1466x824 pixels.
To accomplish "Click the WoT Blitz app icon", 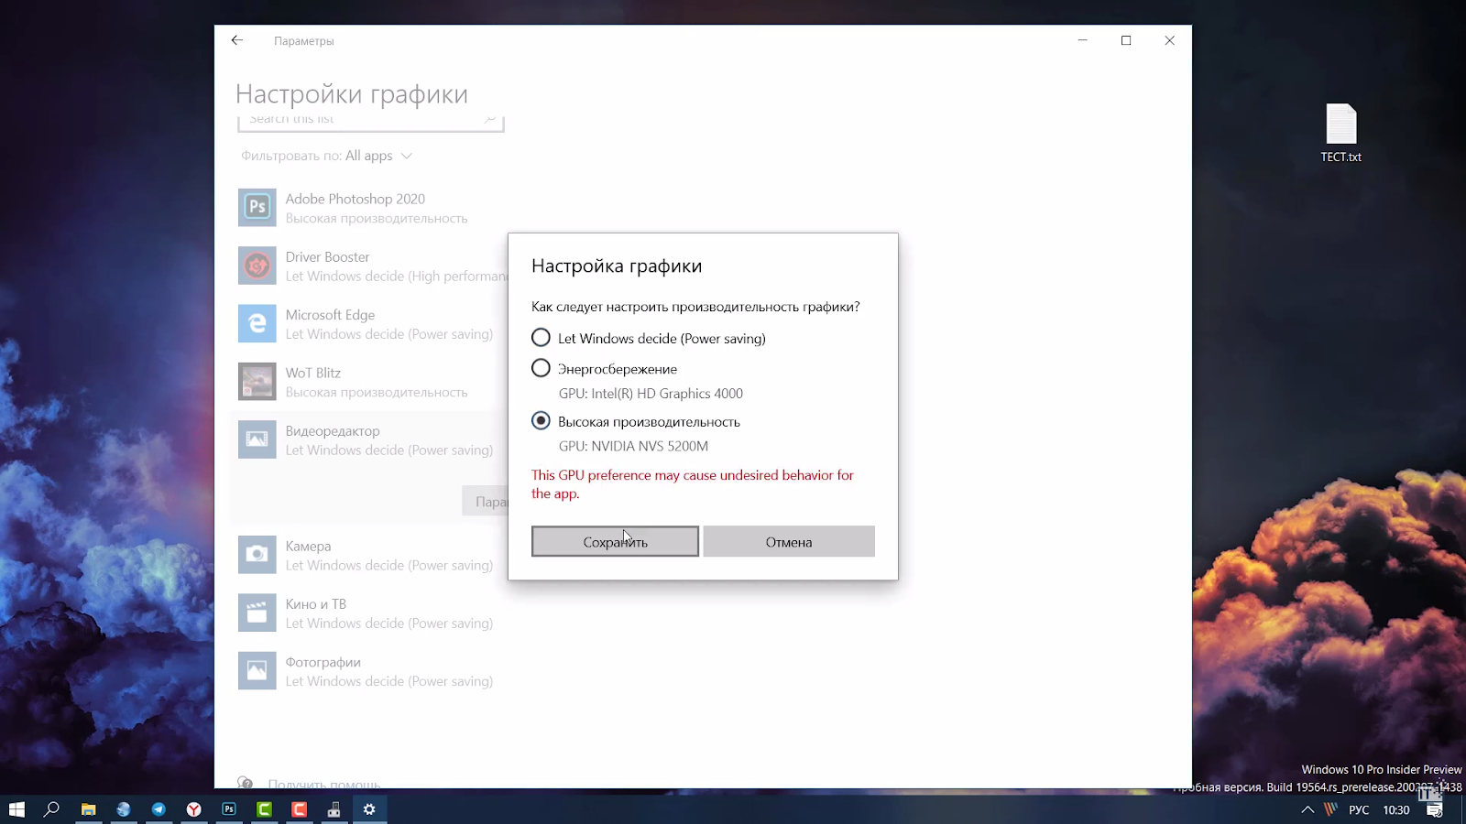I will point(257,382).
